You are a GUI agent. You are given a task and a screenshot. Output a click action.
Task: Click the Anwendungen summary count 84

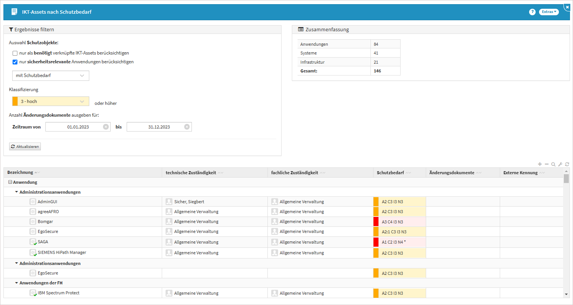coord(376,44)
